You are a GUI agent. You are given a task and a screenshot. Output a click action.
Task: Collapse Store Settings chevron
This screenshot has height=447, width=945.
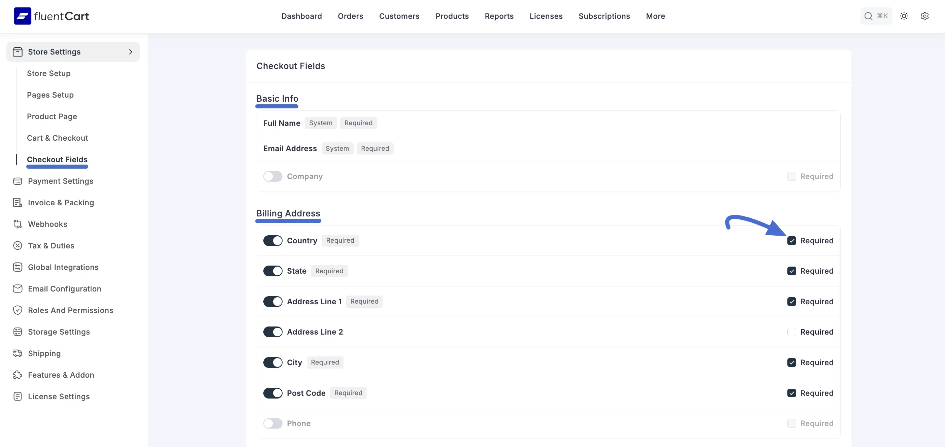pos(130,52)
